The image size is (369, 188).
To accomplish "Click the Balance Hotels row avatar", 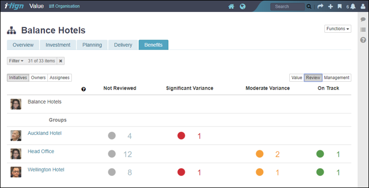I will tap(16, 104).
